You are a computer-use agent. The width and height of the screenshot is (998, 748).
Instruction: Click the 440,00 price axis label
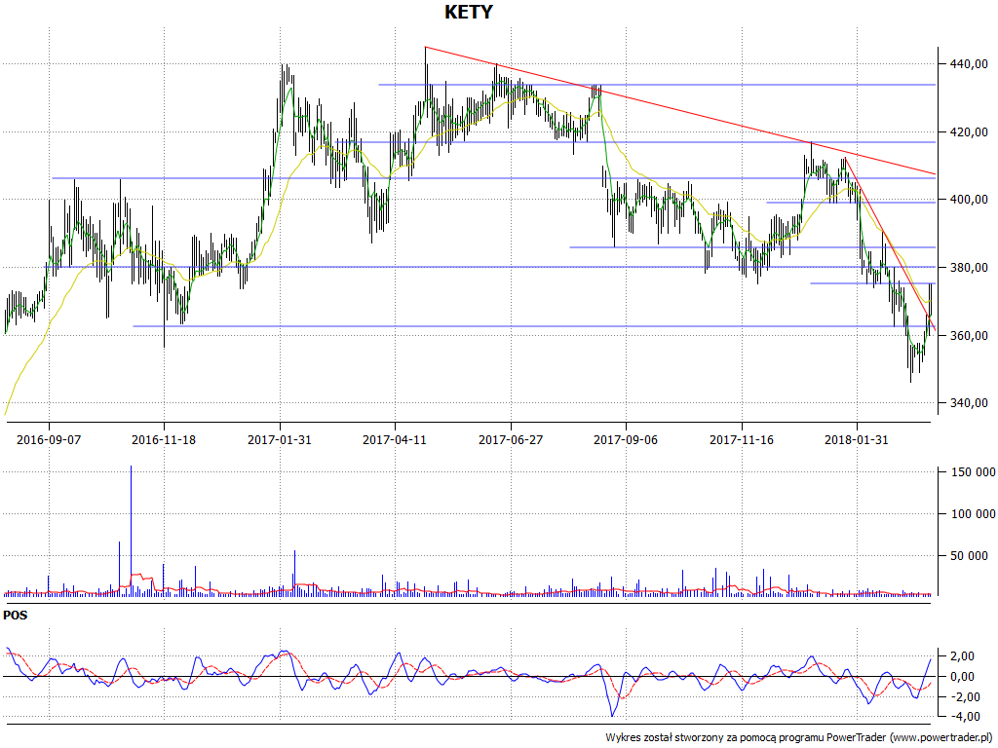point(968,63)
